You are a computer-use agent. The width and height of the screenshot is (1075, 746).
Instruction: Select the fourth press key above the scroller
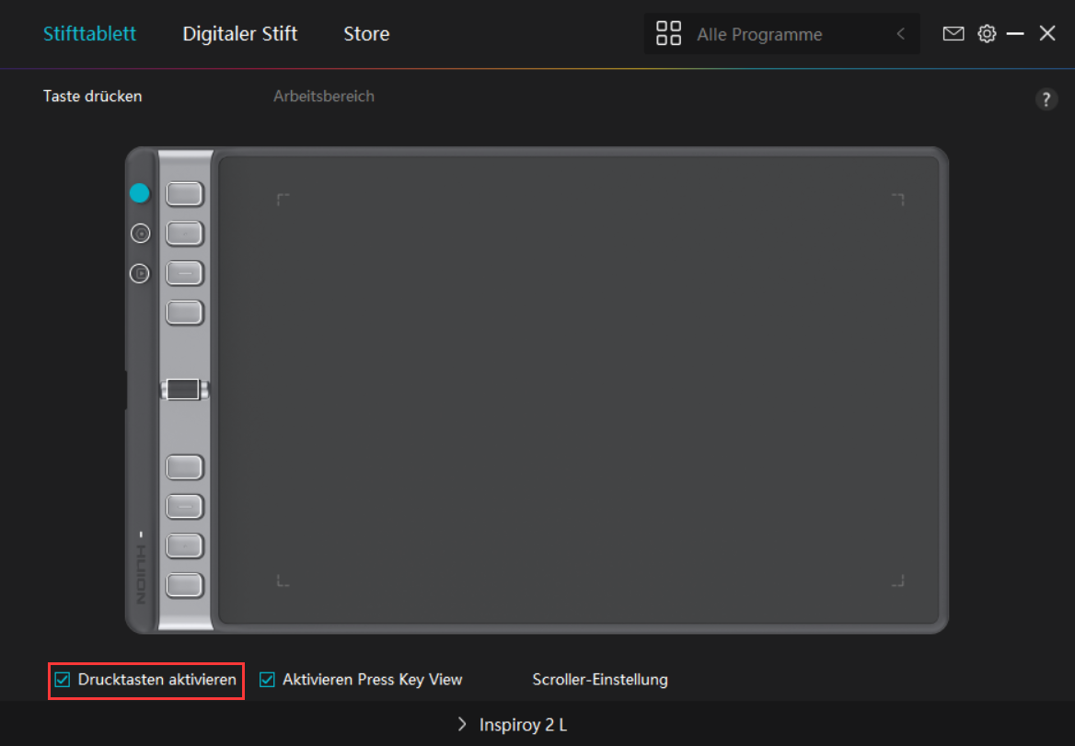point(184,313)
